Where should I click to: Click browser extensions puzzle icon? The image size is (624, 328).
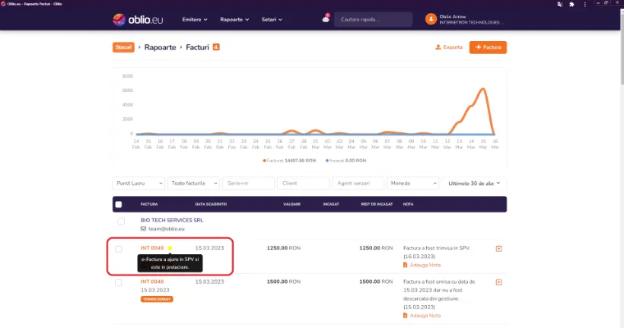[571, 5]
